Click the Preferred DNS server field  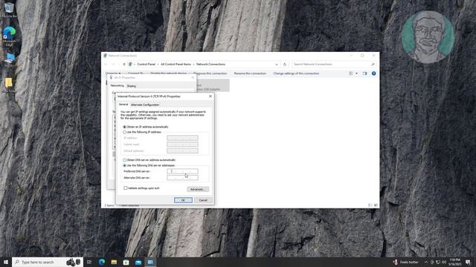pos(182,171)
